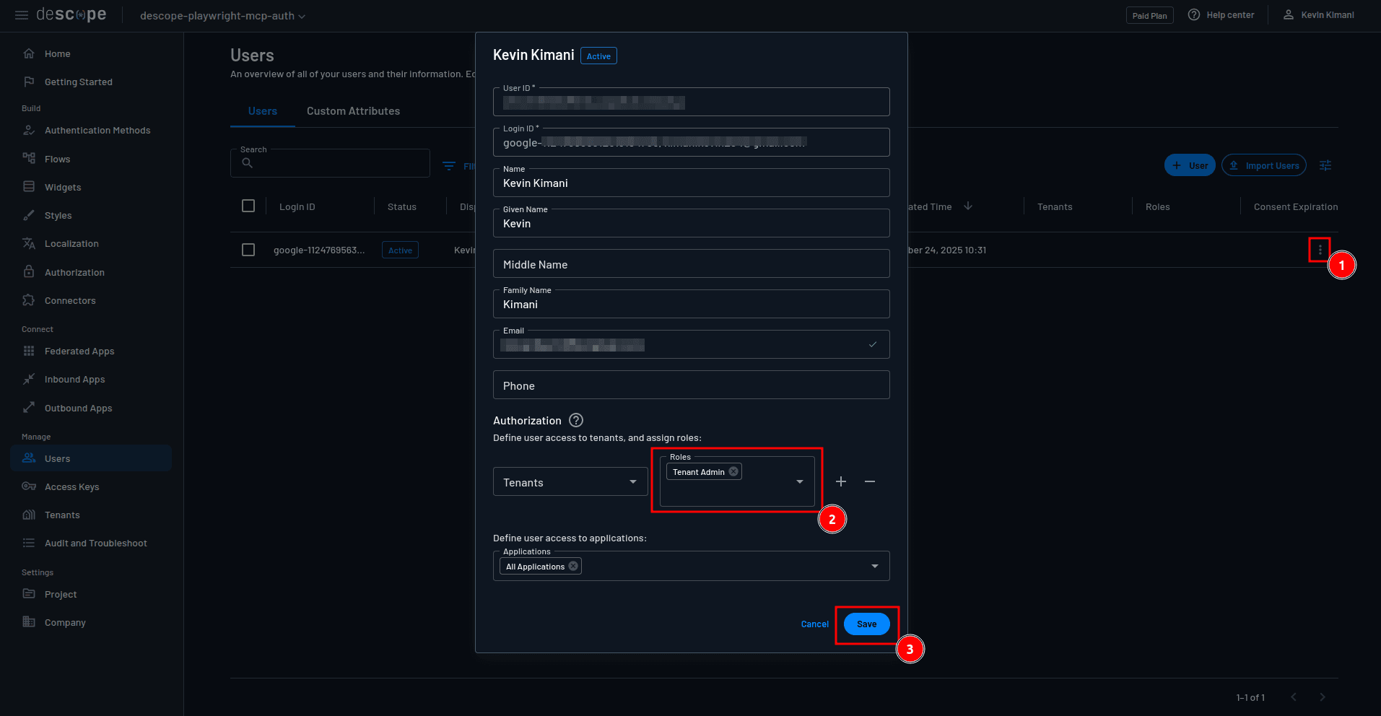
Task: Open the Access Keys panel
Action: (71, 486)
